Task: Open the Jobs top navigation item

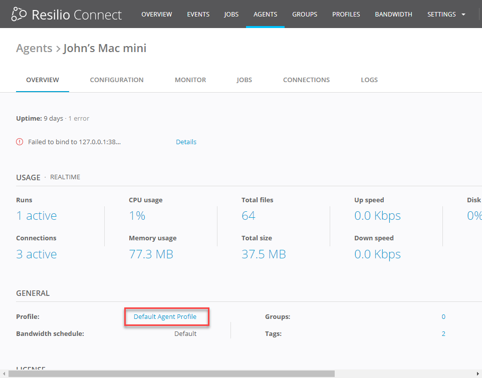Action: click(x=231, y=15)
